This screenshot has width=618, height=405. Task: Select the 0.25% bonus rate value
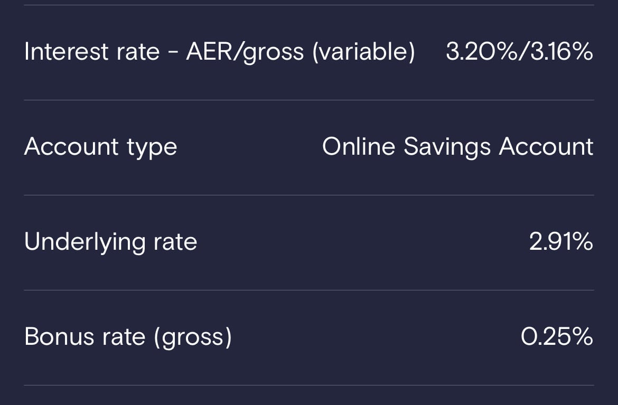click(557, 337)
